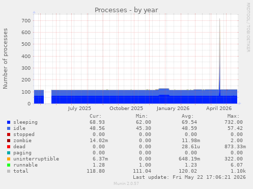Screen dimensions: 253x189
Task: Click the zombie average value 11.98m
Action: pos(191,141)
